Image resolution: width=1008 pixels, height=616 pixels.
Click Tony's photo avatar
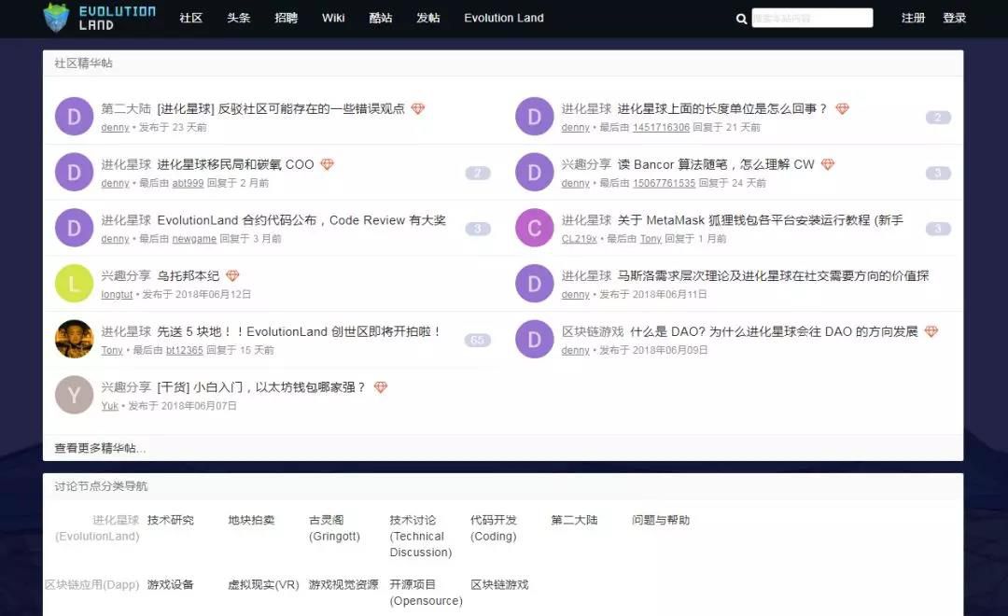(x=74, y=339)
